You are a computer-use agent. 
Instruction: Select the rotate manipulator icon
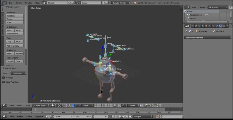coord(76,105)
